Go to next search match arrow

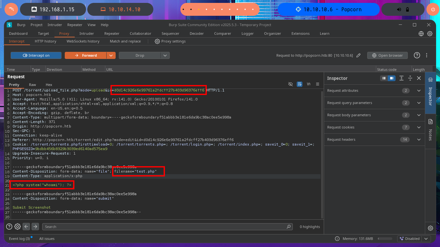(35, 226)
